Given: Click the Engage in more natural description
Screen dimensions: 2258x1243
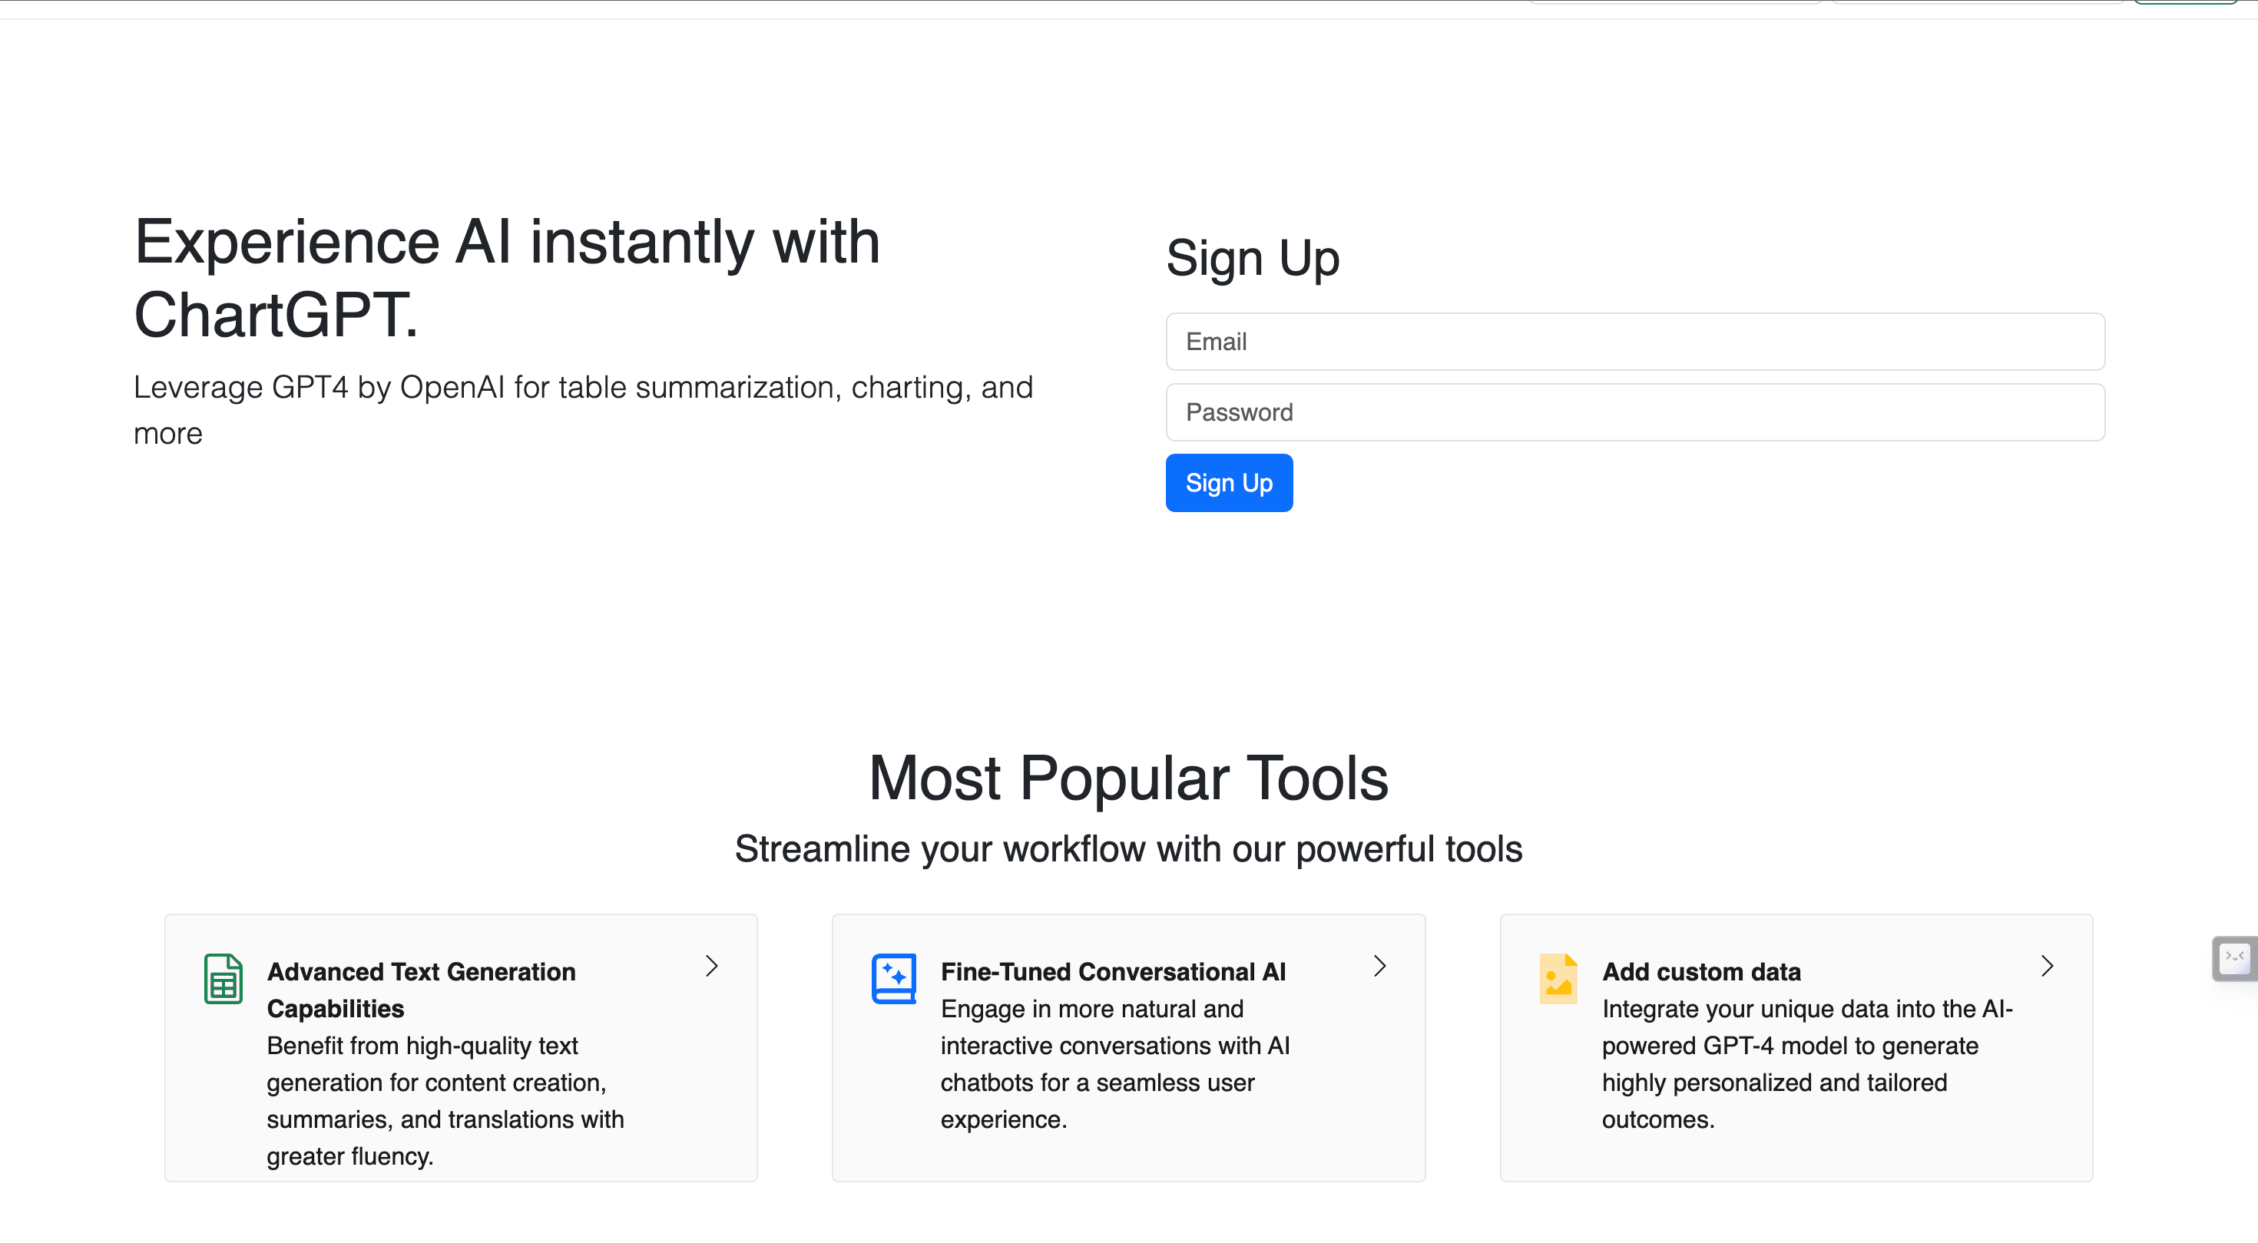Looking at the screenshot, I should click(1115, 1064).
